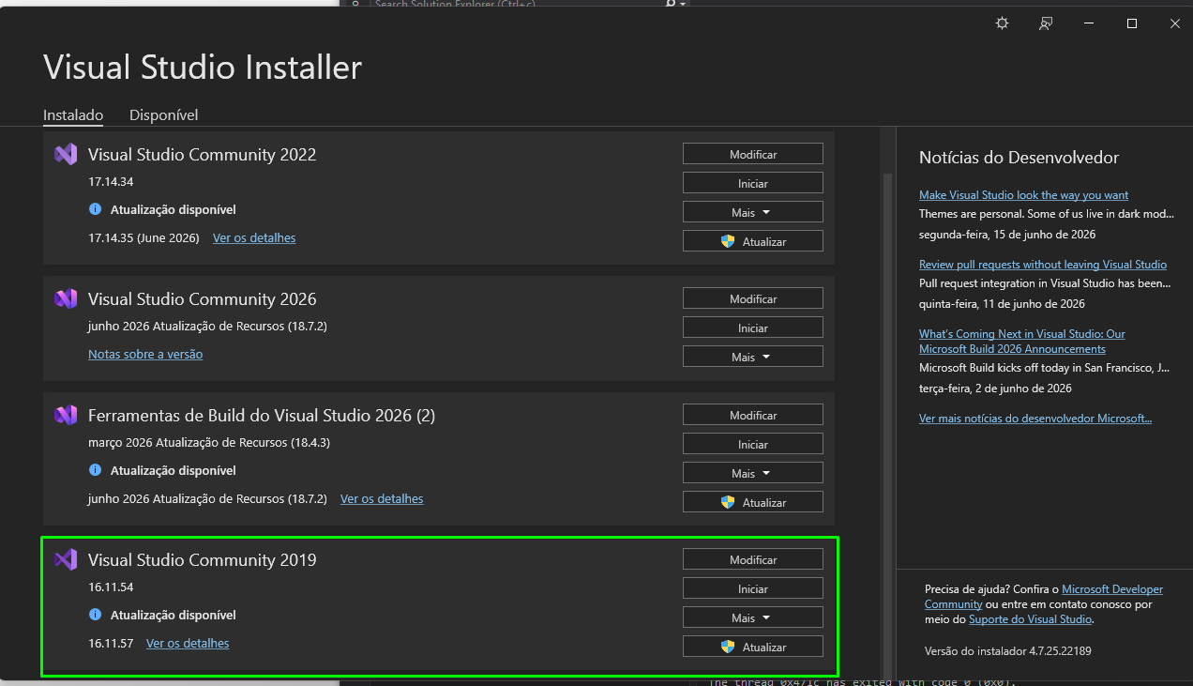Image resolution: width=1193 pixels, height=686 pixels.
Task: Click Solution Explorer search box in background window
Action: 516,4
